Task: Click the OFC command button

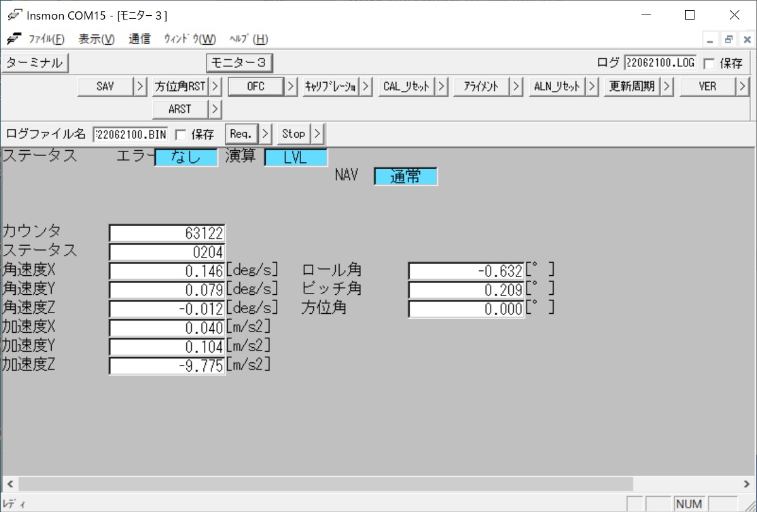Action: pos(256,86)
